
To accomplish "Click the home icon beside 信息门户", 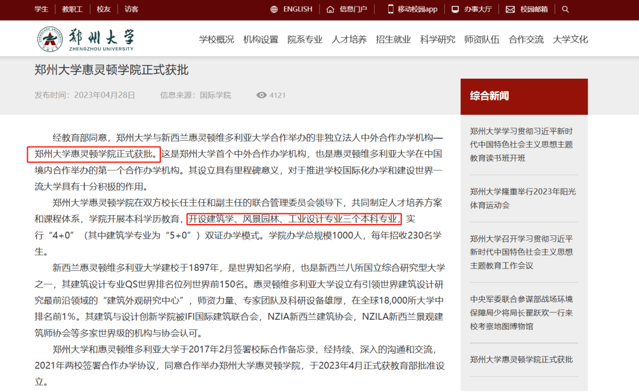I will tap(329, 9).
